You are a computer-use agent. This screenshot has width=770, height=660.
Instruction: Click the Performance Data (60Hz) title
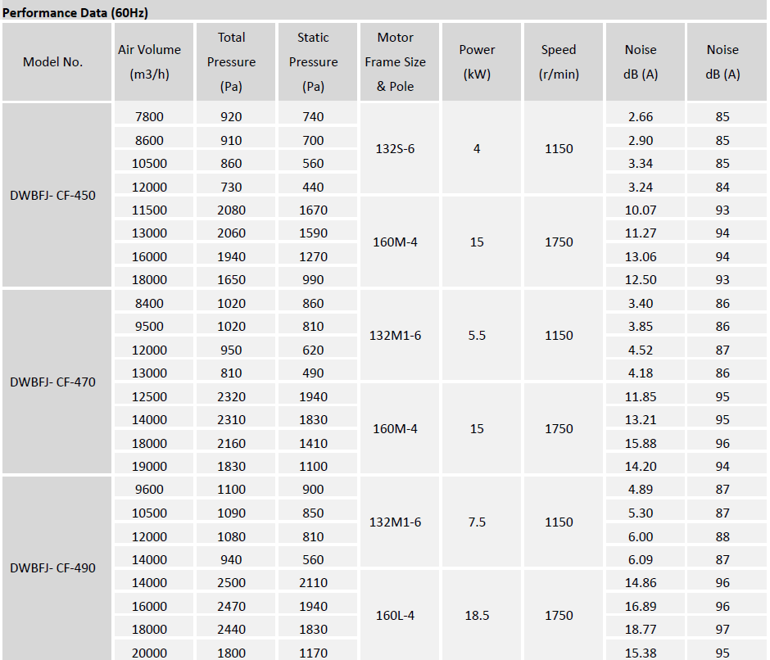(x=75, y=13)
